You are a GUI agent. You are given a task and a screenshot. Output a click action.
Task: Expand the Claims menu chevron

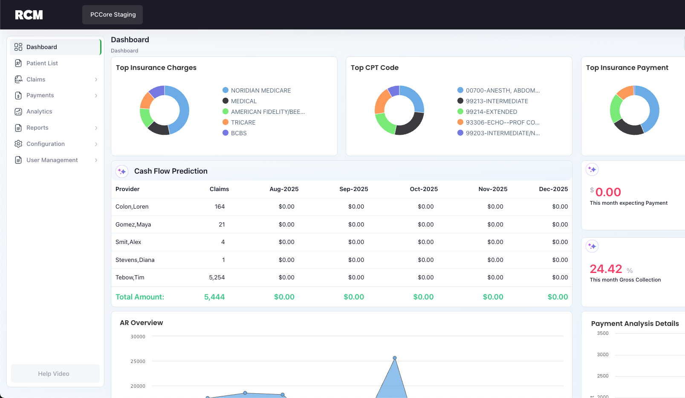coord(96,79)
